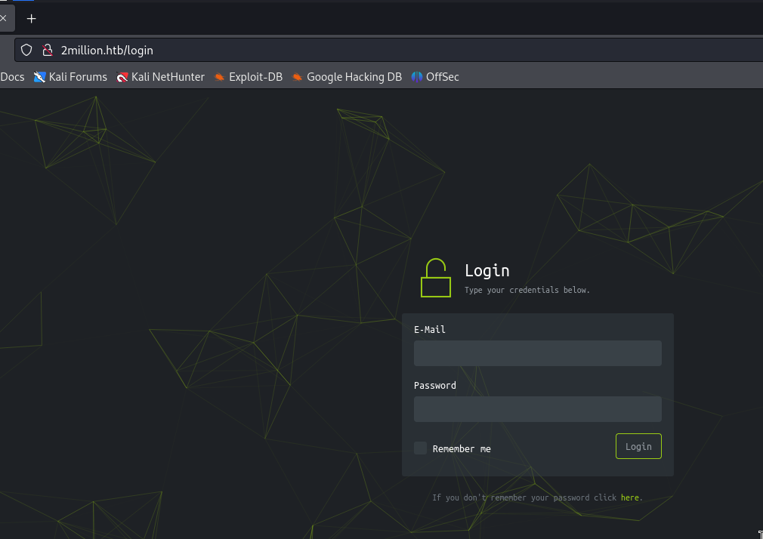Click the 2million.htb/login URL text
Image resolution: width=763 pixels, height=539 pixels.
click(x=107, y=51)
